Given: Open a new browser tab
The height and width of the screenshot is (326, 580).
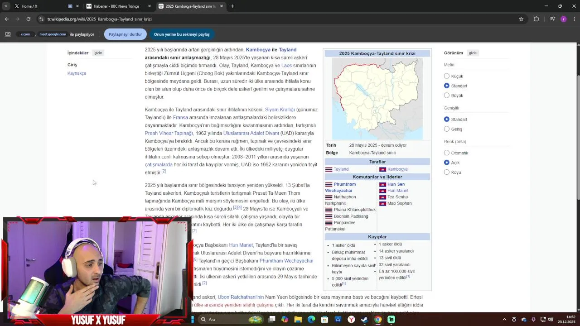Looking at the screenshot, I should click(x=232, y=6).
